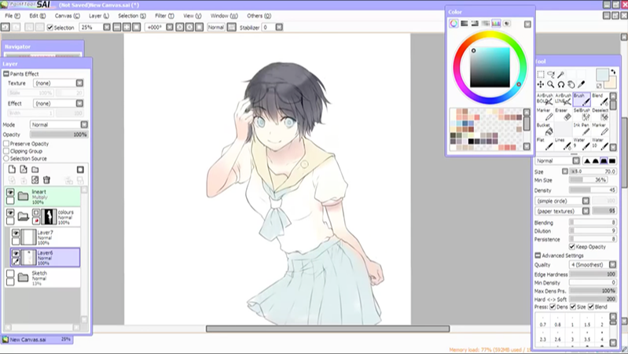Select the Blend brush tool
The width and height of the screenshot is (628, 354).
[x=599, y=99]
